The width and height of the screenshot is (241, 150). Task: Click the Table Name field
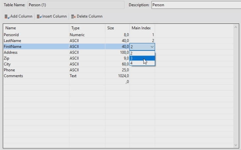75,5
